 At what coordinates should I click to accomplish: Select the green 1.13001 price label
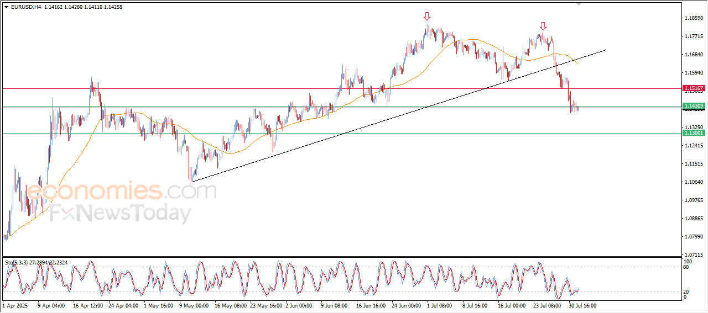[x=694, y=133]
